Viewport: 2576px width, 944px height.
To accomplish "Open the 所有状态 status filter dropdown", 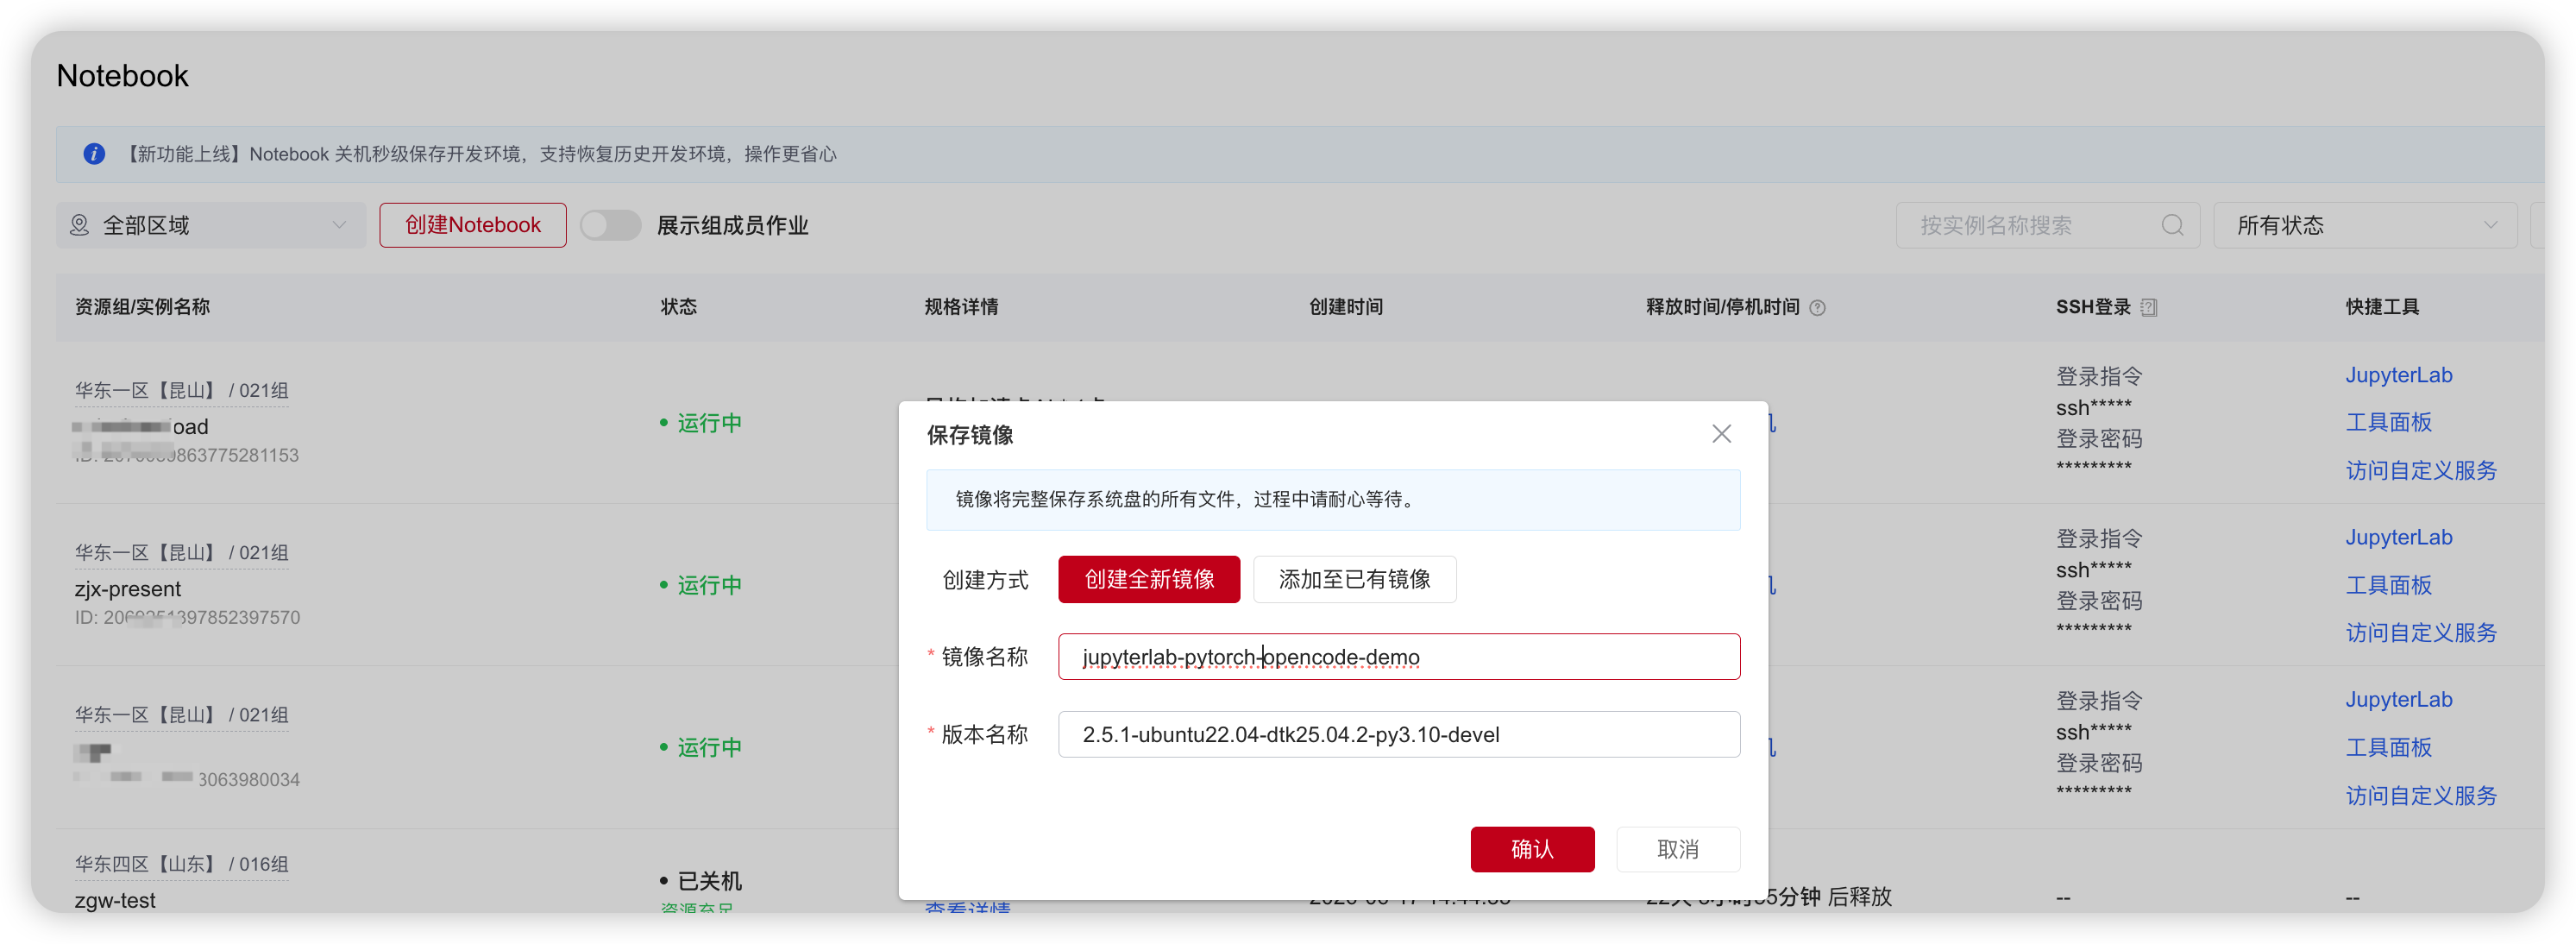I will 2364,225.
